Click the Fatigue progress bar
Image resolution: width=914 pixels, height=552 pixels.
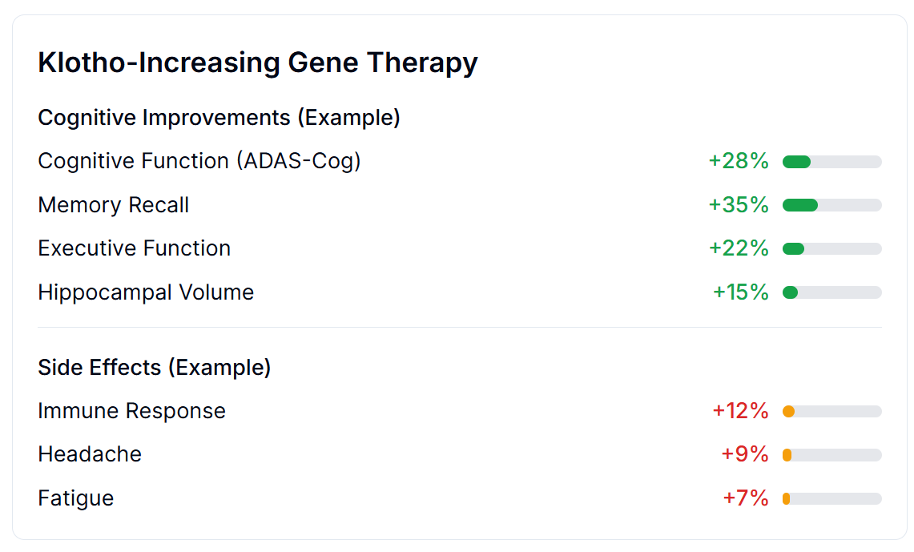831,498
